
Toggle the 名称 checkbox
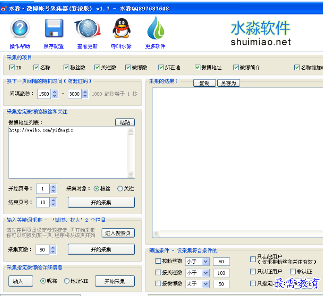[x=36, y=67]
